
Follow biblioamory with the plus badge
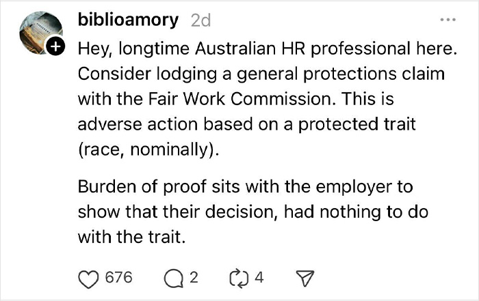[55, 46]
